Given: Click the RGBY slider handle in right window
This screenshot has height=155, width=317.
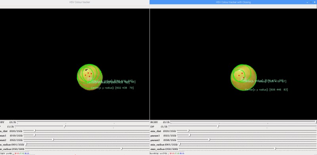Looking at the screenshot, I should (316, 122).
